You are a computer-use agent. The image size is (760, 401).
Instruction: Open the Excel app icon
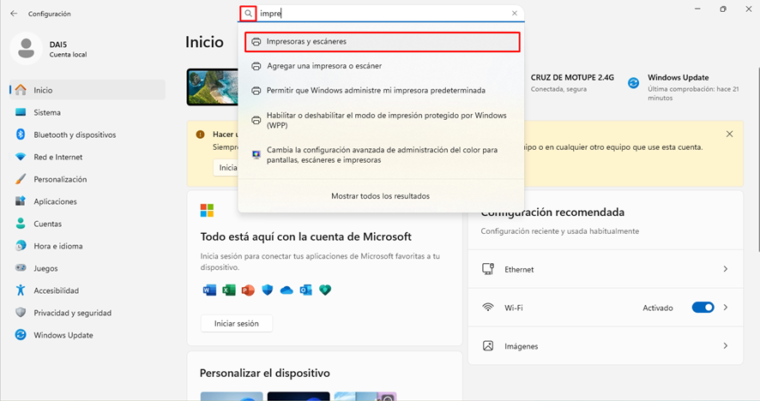[x=229, y=290]
